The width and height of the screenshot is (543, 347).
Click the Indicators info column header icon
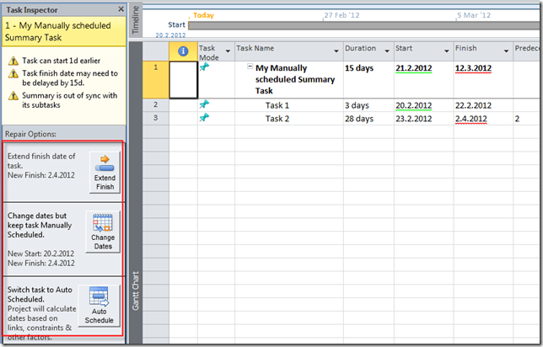coord(183,51)
